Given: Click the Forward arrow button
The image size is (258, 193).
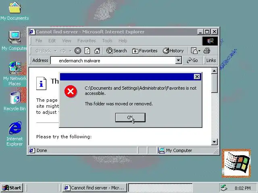Looking at the screenshot, I should click(x=63, y=51).
